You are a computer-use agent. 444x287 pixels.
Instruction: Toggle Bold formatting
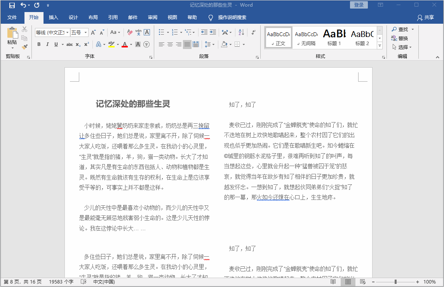[x=39, y=44]
